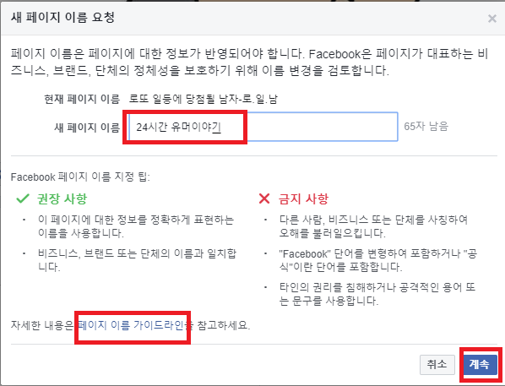Click the 새 페이지 이름 field label

point(87,128)
